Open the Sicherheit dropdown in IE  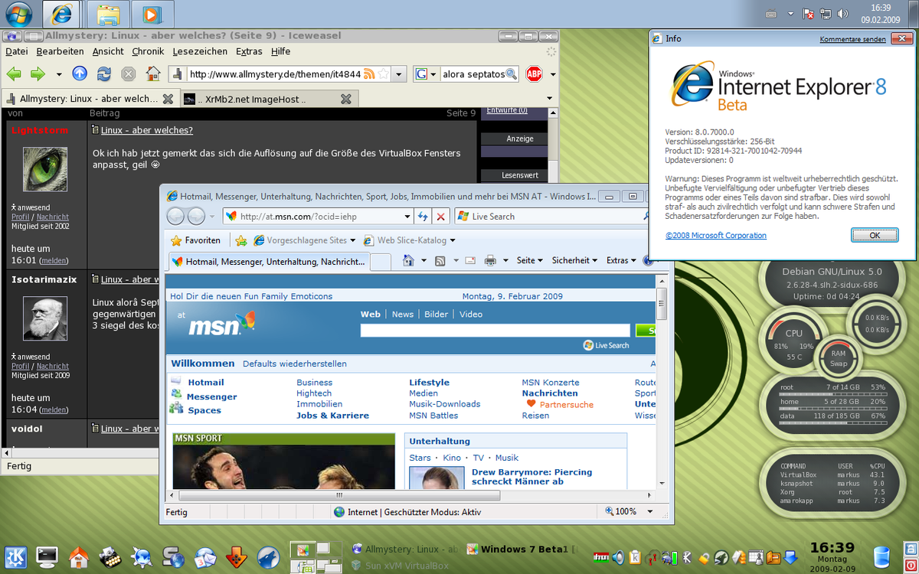[x=575, y=260]
